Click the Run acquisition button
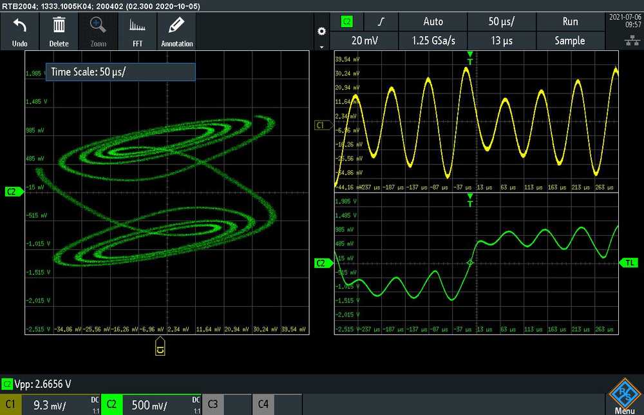 570,22
